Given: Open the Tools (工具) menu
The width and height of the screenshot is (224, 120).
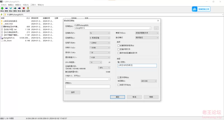Looking at the screenshot, I should coord(33,5).
